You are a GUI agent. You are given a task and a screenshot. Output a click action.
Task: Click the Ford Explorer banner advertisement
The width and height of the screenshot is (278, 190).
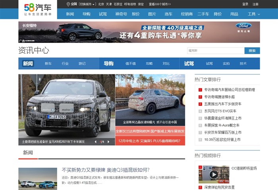tap(139, 32)
